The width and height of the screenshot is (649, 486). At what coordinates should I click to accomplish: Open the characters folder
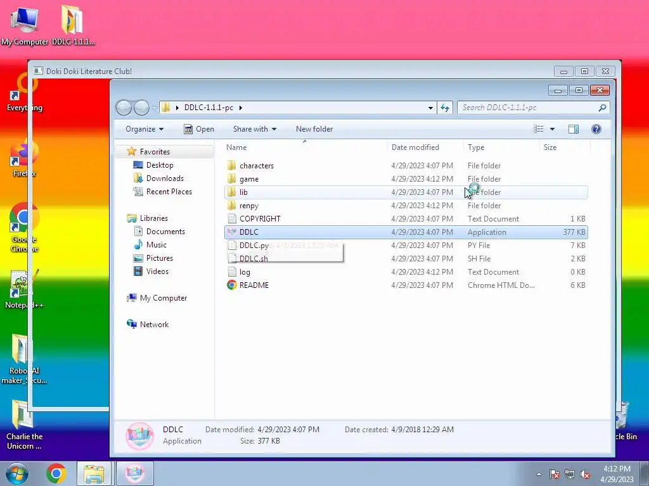257,166
